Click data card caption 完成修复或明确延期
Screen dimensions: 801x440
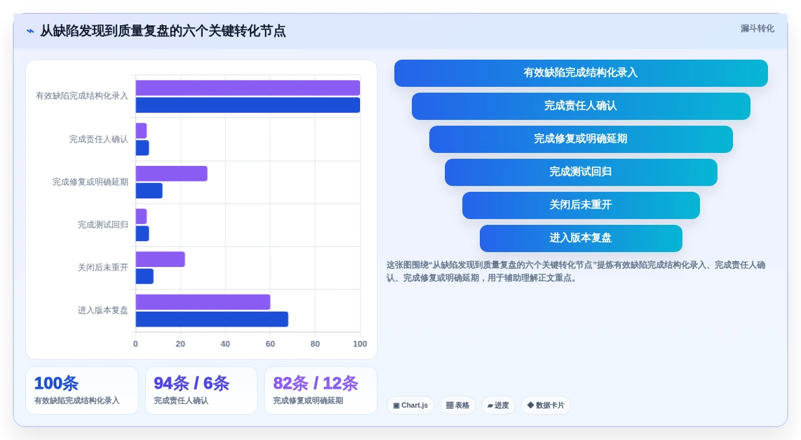click(308, 401)
